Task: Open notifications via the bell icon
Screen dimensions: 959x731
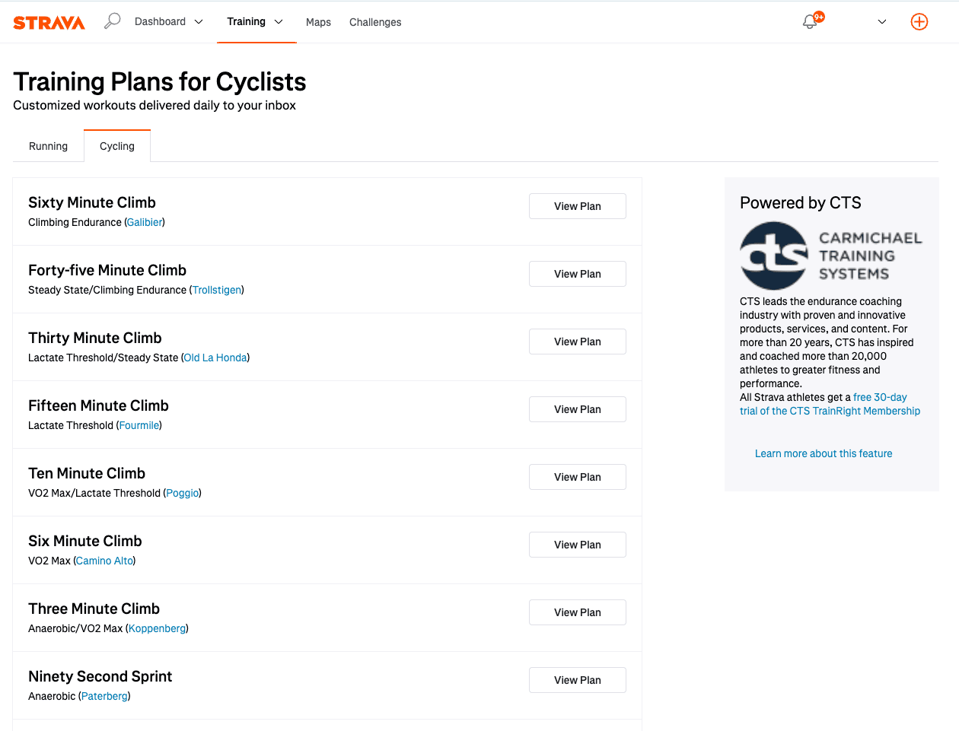Action: coord(808,21)
